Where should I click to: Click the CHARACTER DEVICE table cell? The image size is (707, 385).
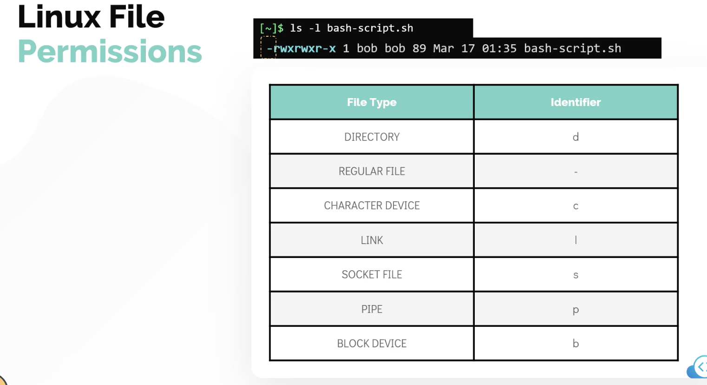tap(372, 206)
